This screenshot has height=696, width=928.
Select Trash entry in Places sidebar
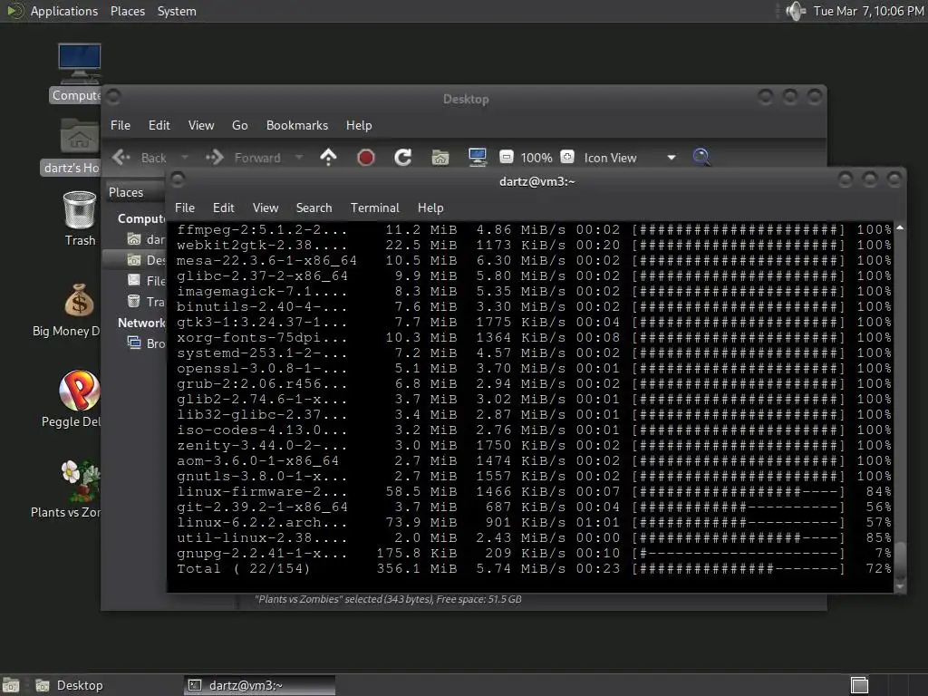click(x=146, y=301)
